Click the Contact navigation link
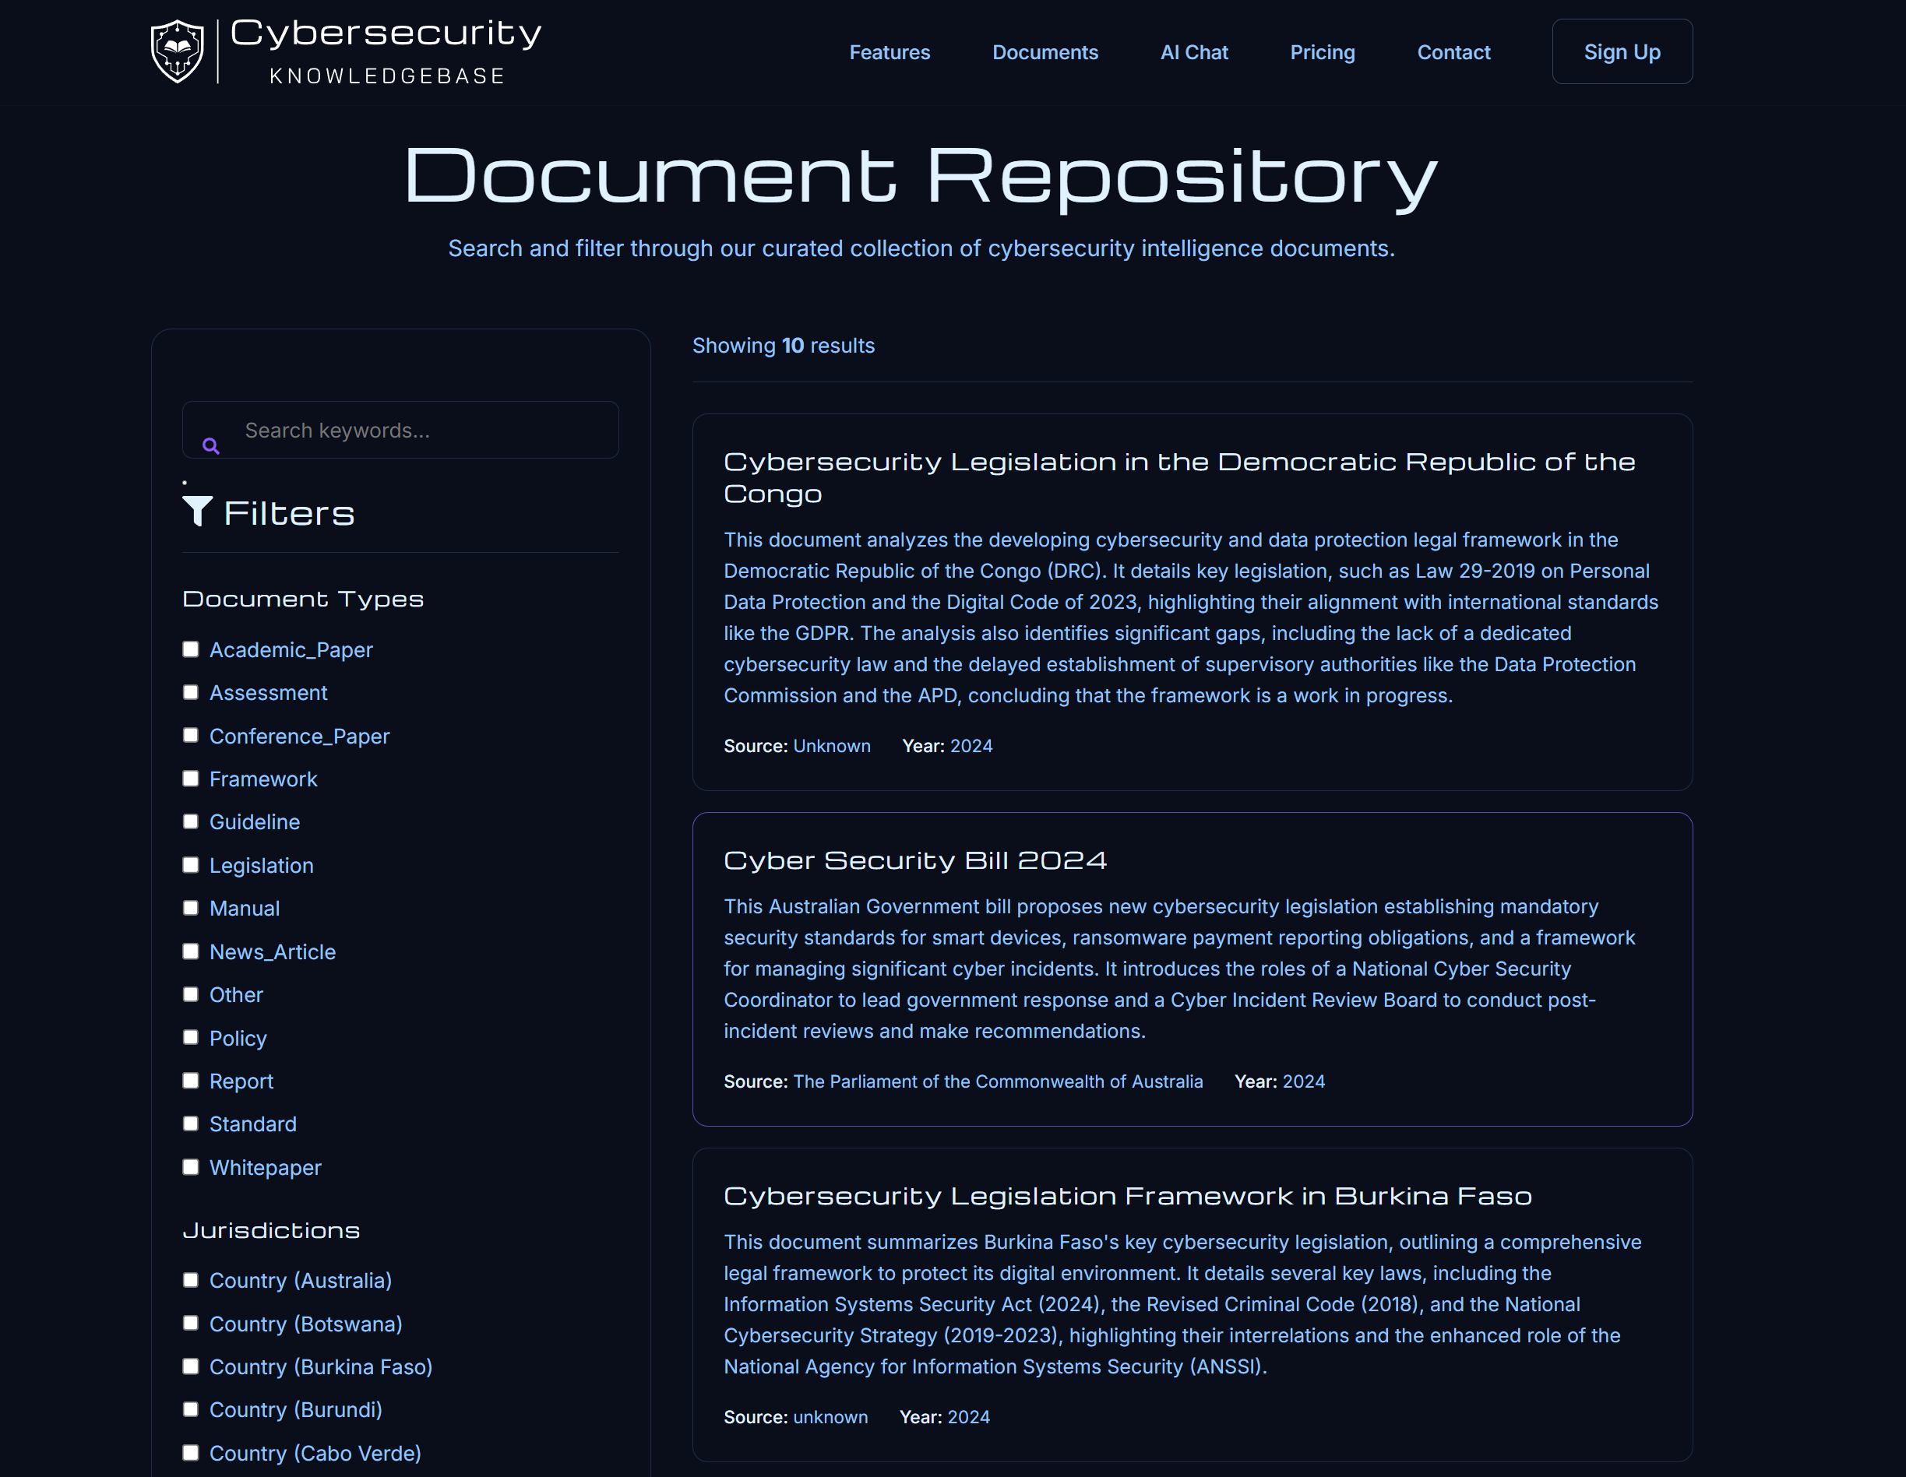 [1453, 51]
